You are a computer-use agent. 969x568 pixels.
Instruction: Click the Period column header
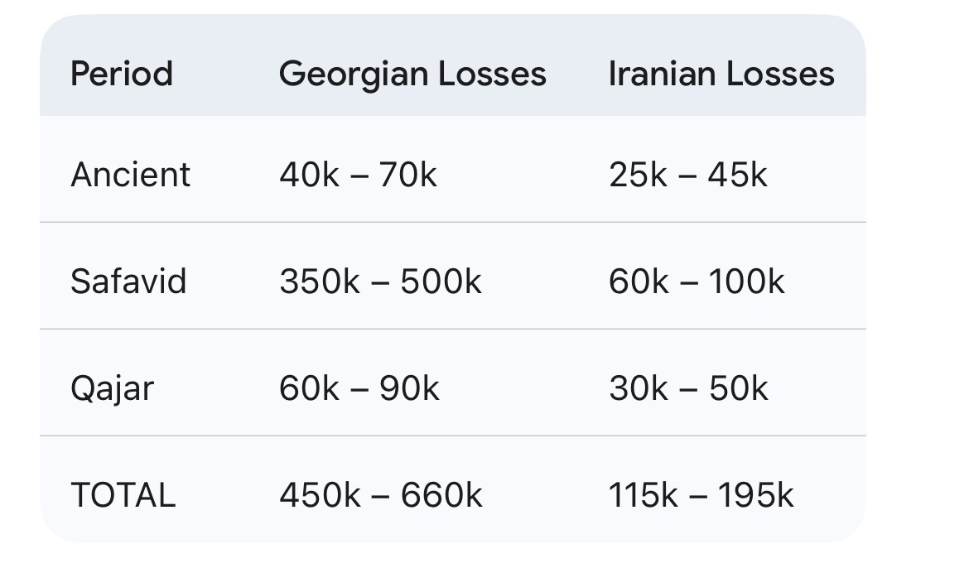(122, 74)
